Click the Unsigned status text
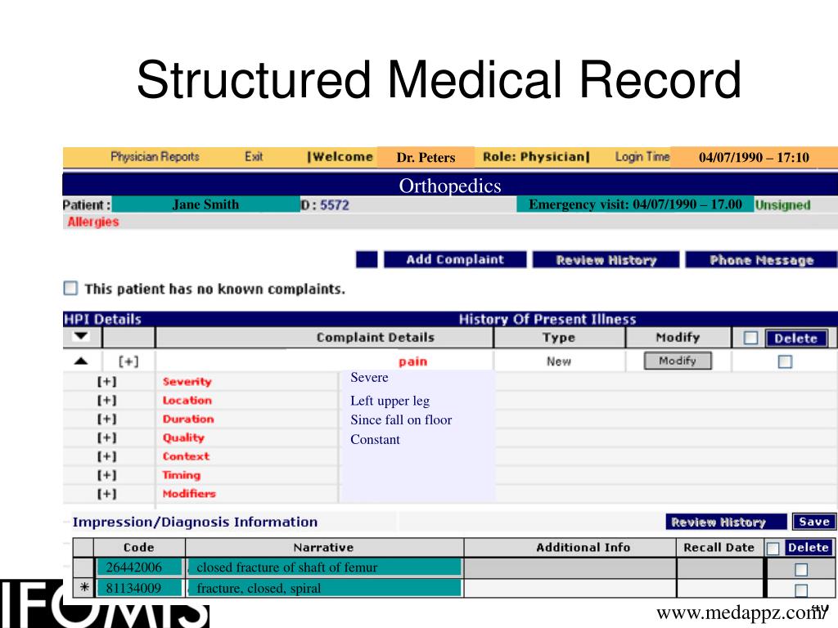The width and height of the screenshot is (838, 628). coord(782,204)
